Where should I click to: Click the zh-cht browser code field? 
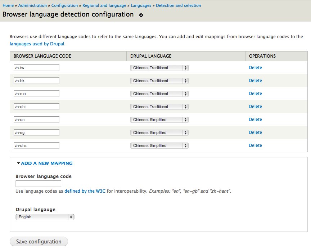coord(36,107)
